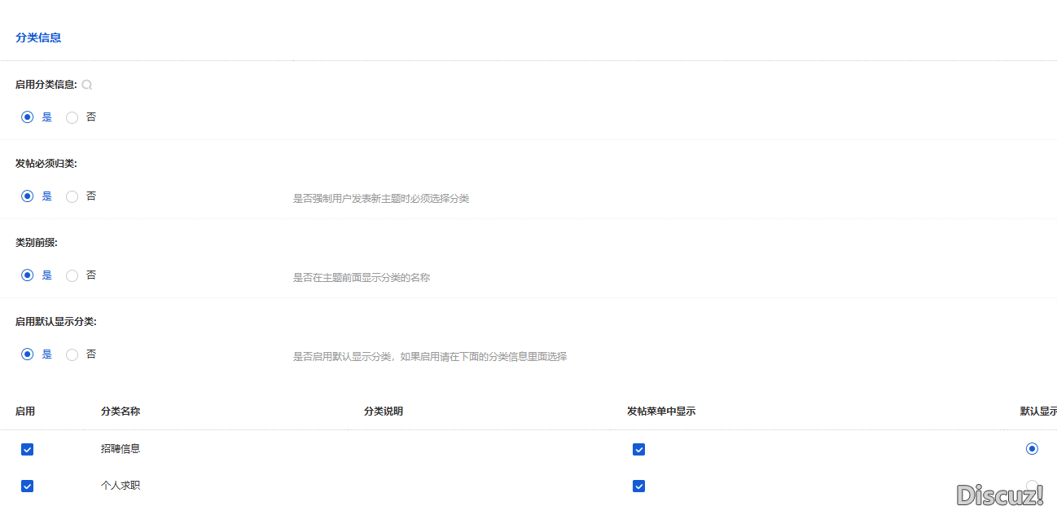This screenshot has width=1057, height=515.
Task: Click the 默认显示 radio of 招聘信息
Action: pyautogui.click(x=1032, y=448)
